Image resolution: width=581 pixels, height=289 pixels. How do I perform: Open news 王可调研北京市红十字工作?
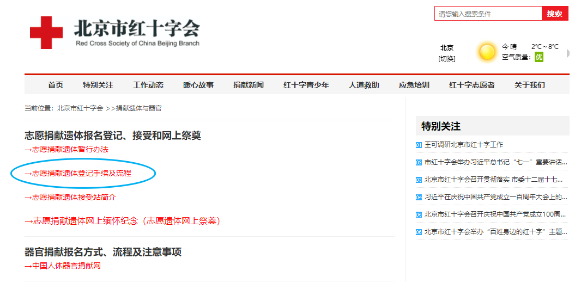464,145
